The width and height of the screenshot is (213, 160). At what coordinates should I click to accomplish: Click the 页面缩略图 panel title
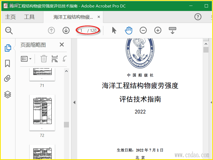[33, 45]
